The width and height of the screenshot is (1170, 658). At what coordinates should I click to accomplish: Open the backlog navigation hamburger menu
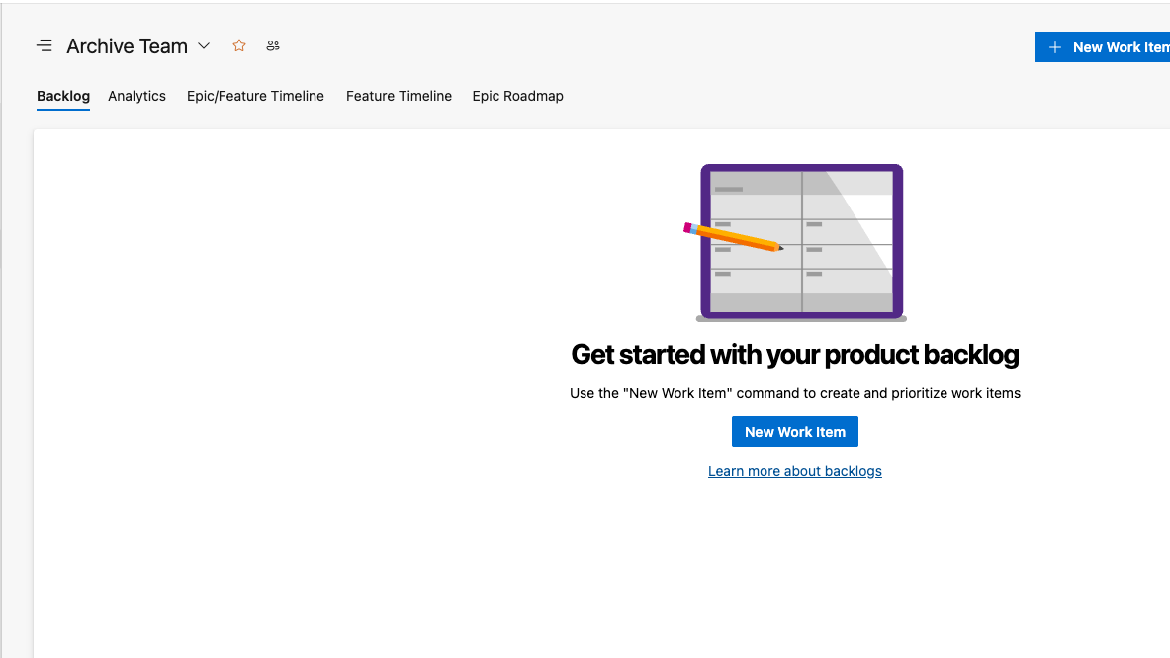pyautogui.click(x=45, y=45)
